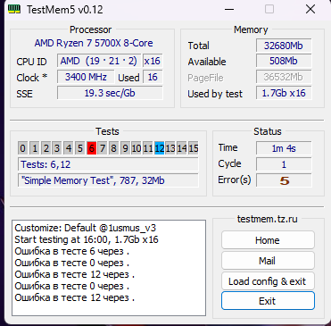Click the PageFile value 36532Mb
This screenshot has width=331, height=326.
coord(284,77)
